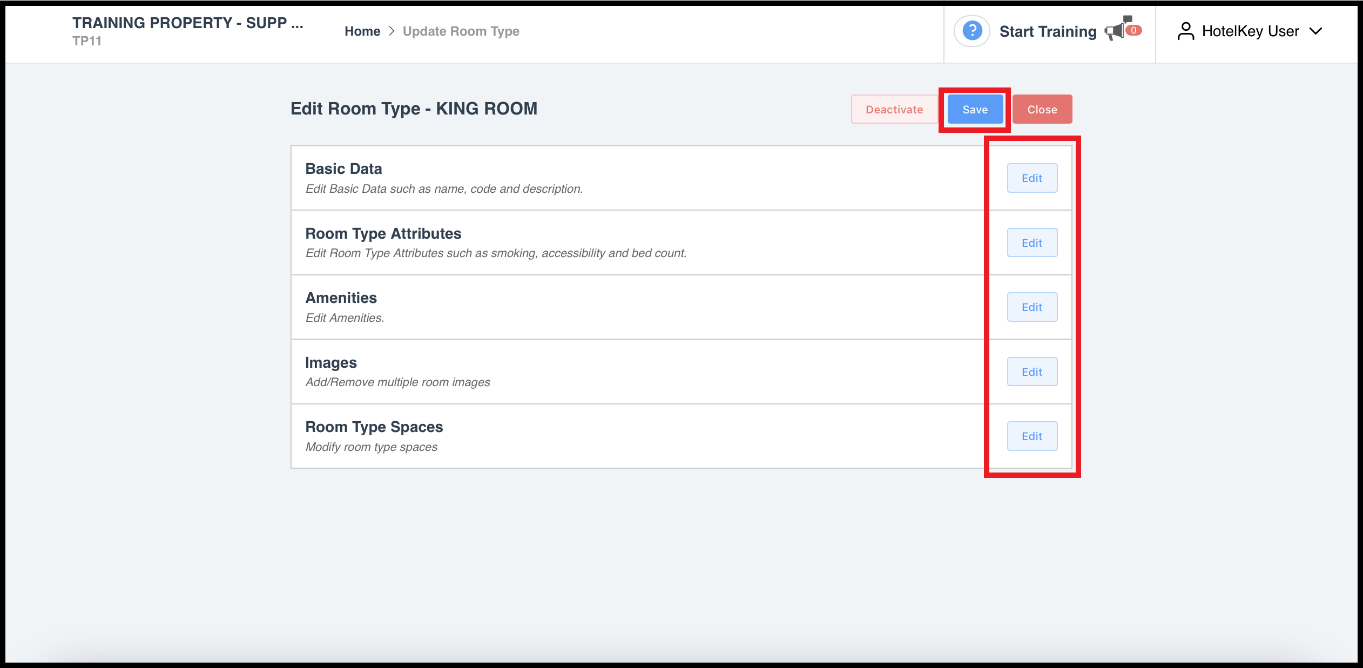Image resolution: width=1363 pixels, height=668 pixels.
Task: Save the KING ROOM room type changes
Action: [x=974, y=109]
